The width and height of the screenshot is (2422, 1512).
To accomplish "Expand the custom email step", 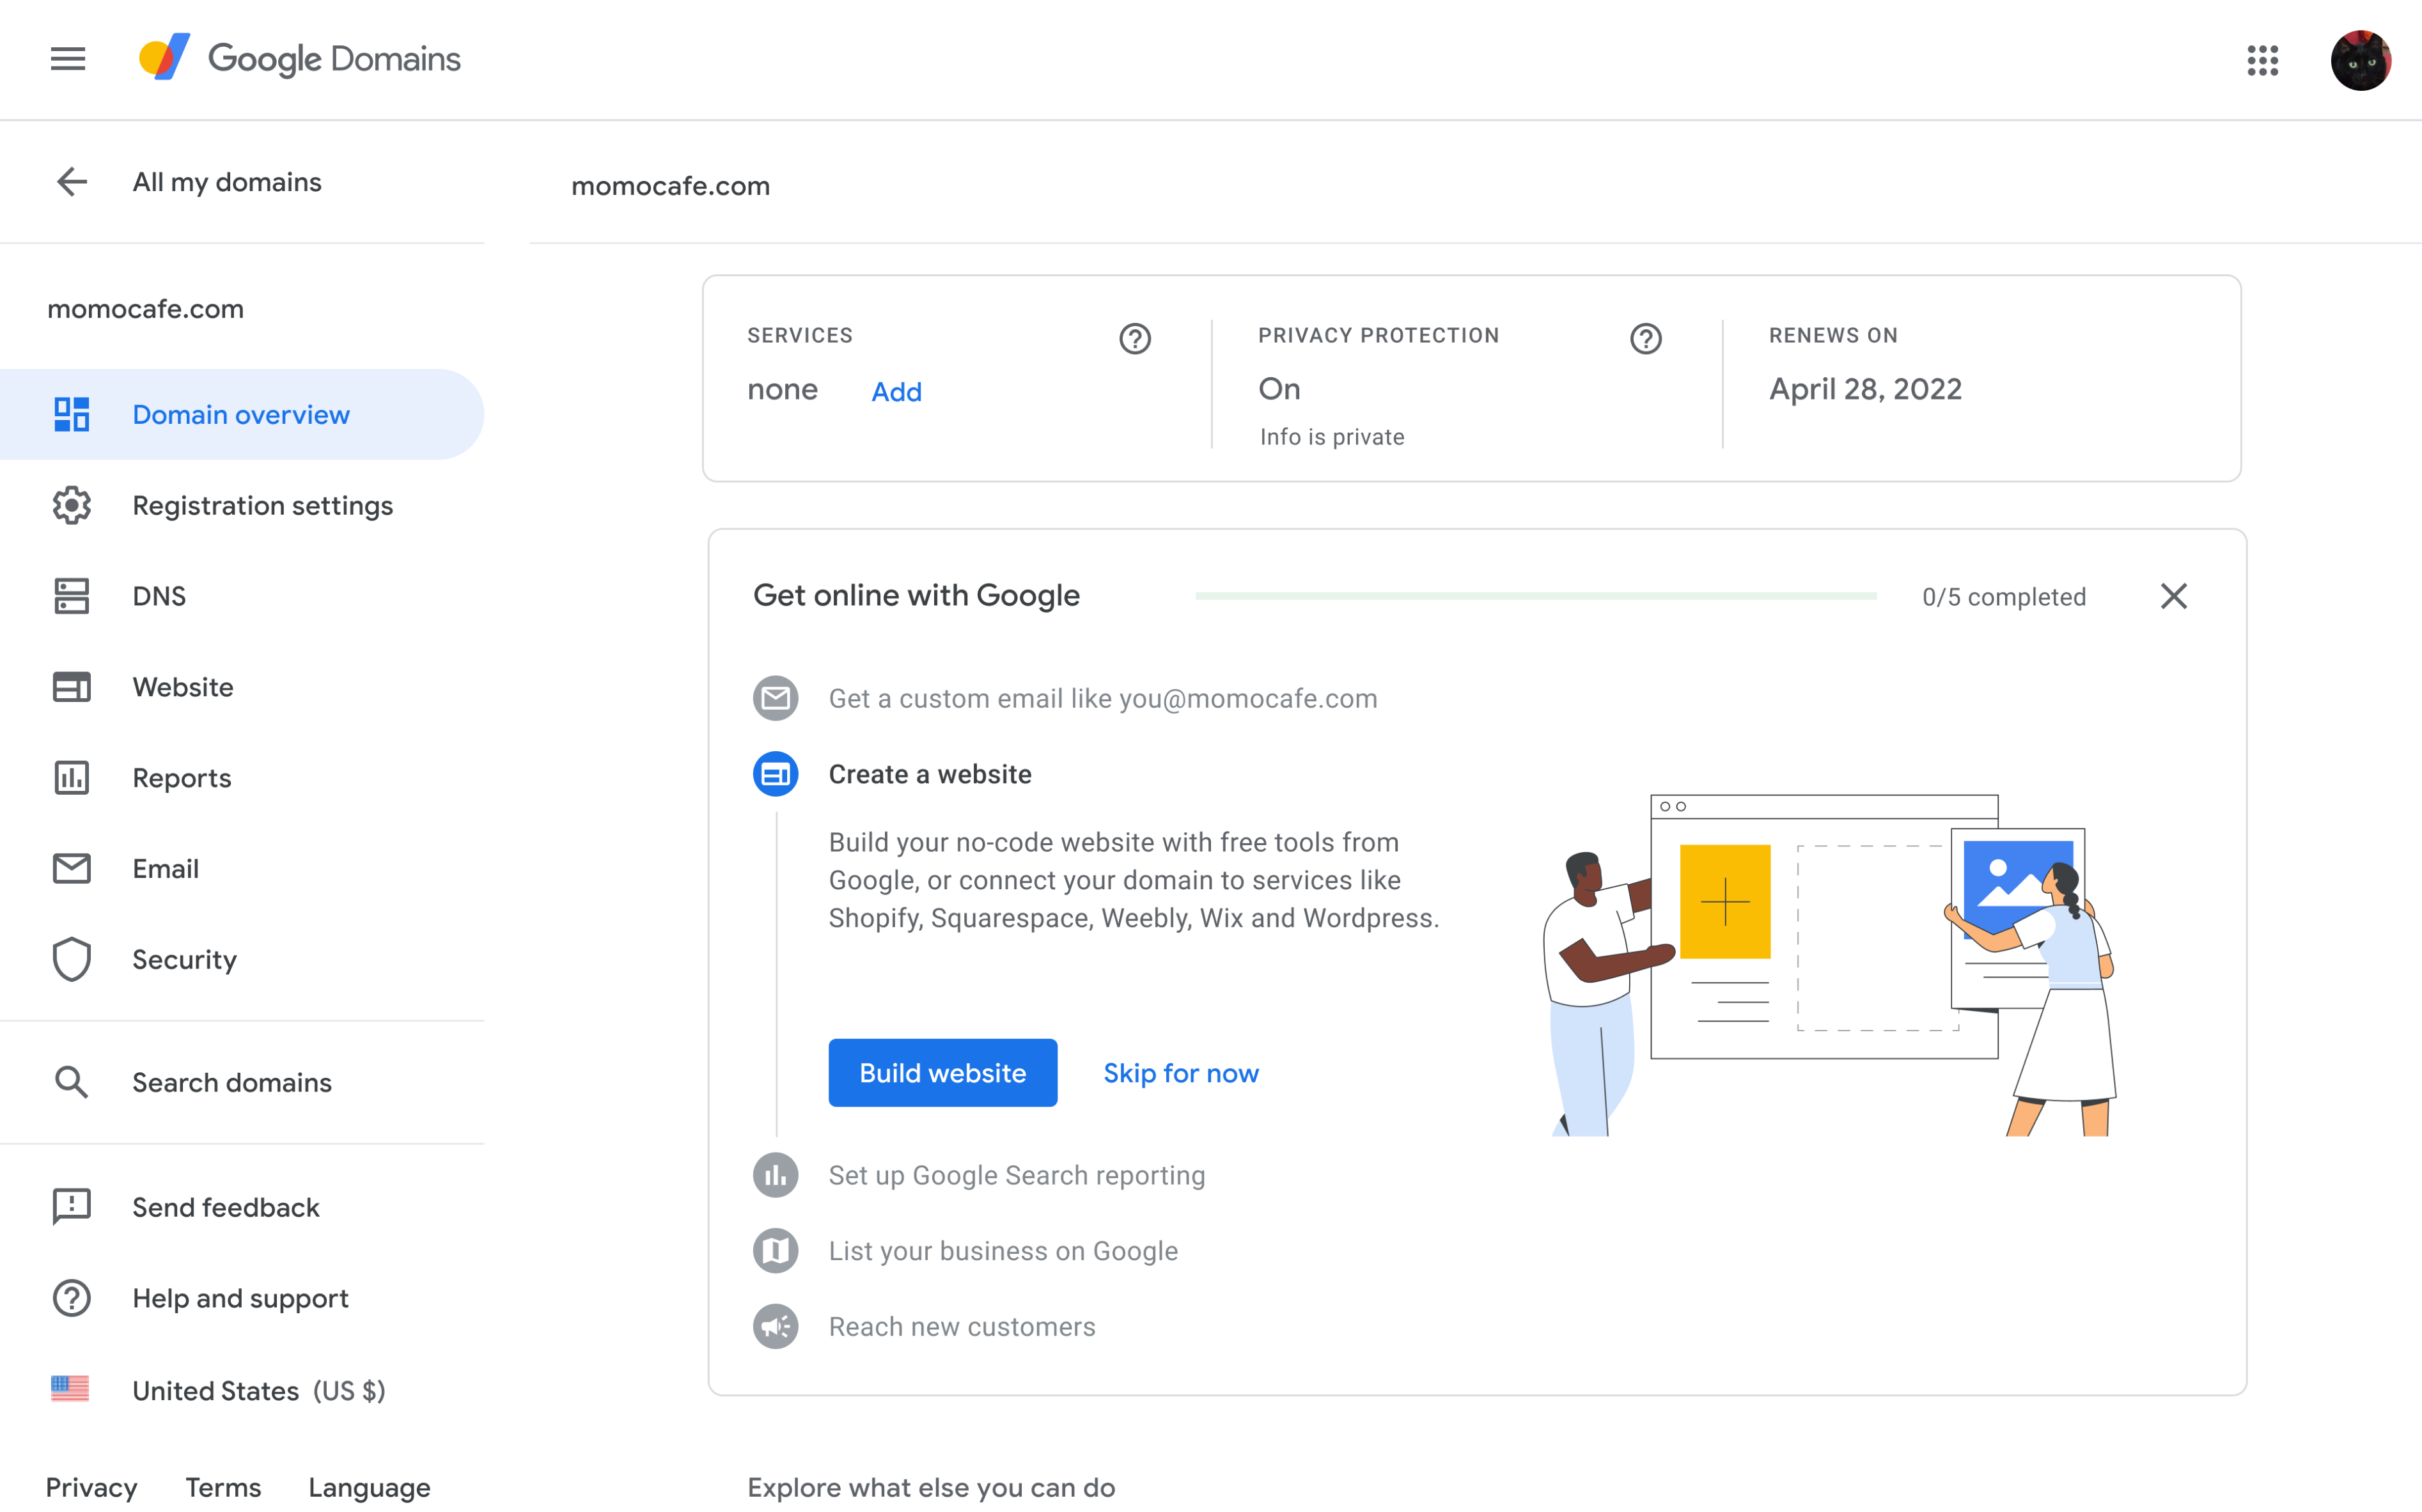I will 1103,698.
